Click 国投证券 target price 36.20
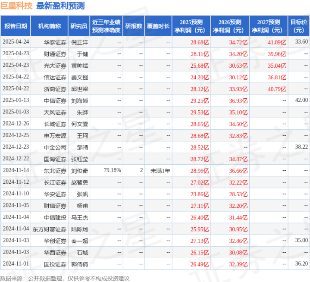 point(301,263)
